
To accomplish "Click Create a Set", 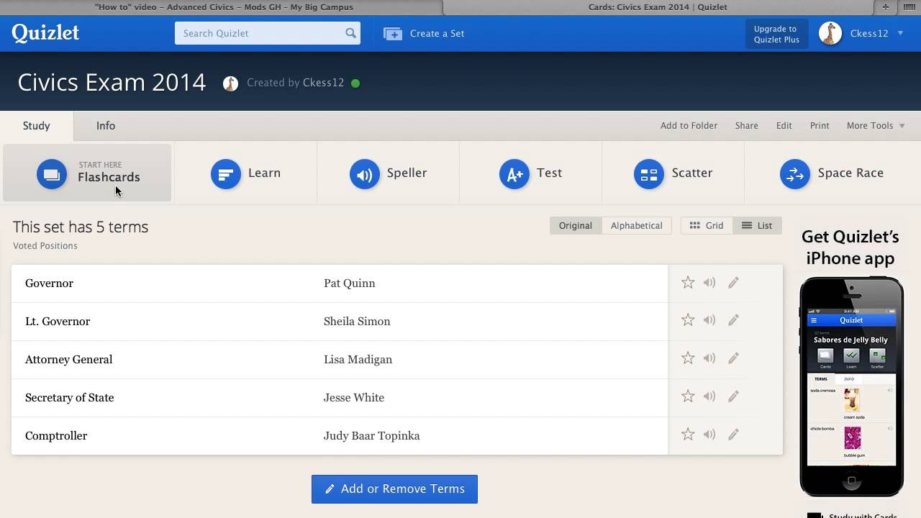I will click(x=424, y=33).
